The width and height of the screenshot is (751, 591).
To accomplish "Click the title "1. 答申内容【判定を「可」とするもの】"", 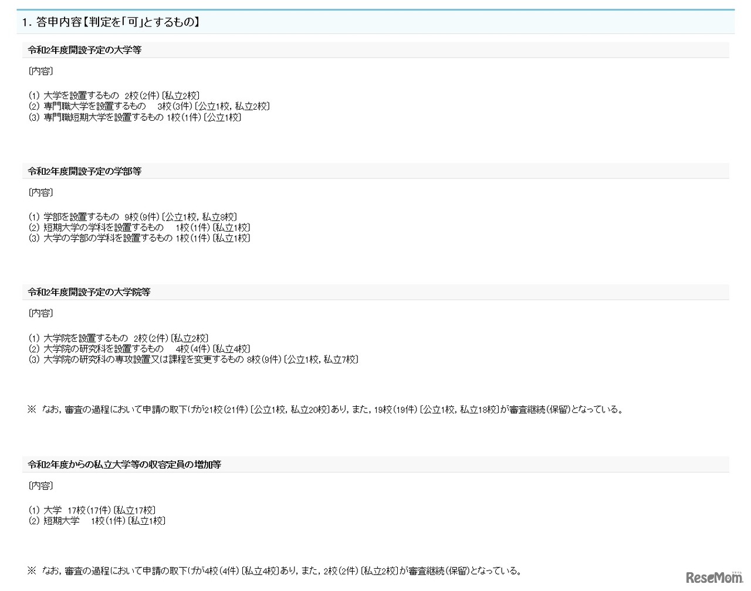I will click(x=111, y=22).
